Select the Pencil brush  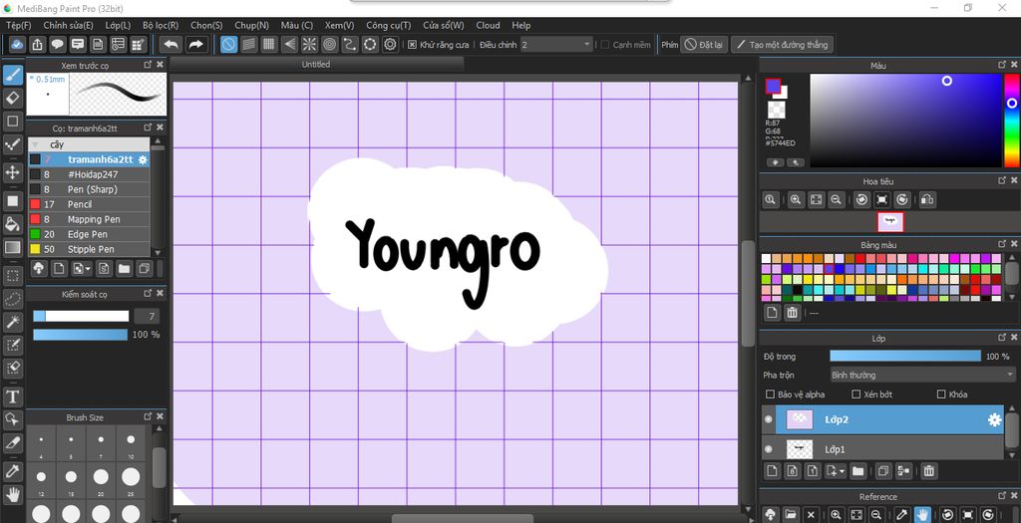[x=89, y=204]
